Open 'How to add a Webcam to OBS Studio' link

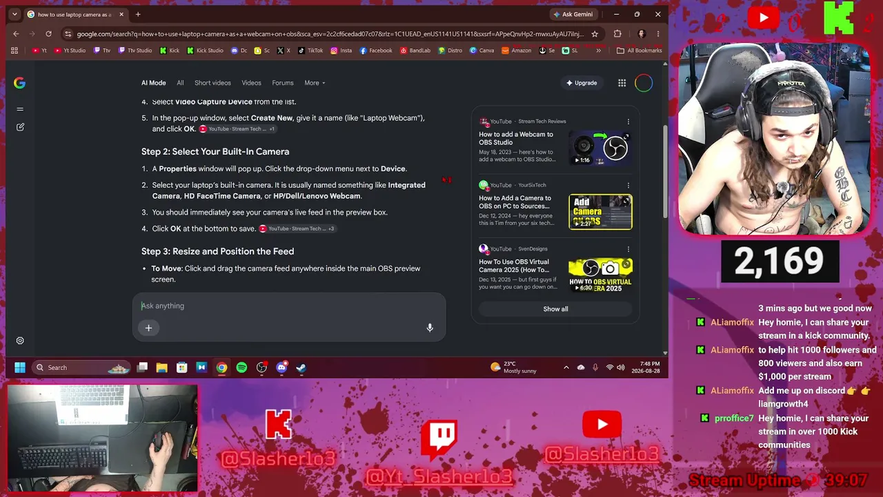516,138
